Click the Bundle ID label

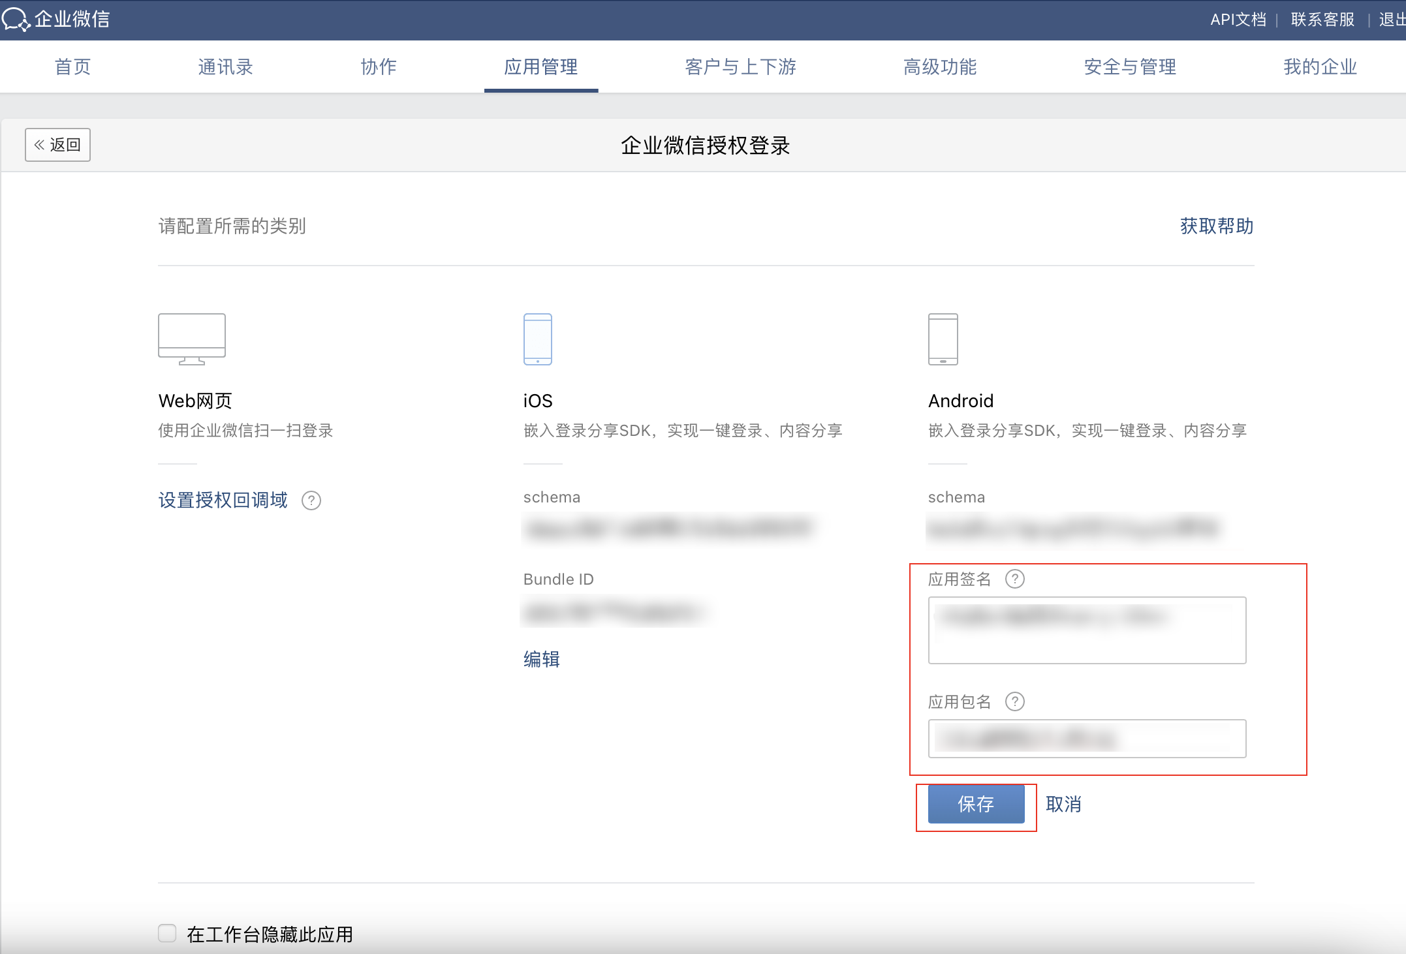[x=559, y=579]
